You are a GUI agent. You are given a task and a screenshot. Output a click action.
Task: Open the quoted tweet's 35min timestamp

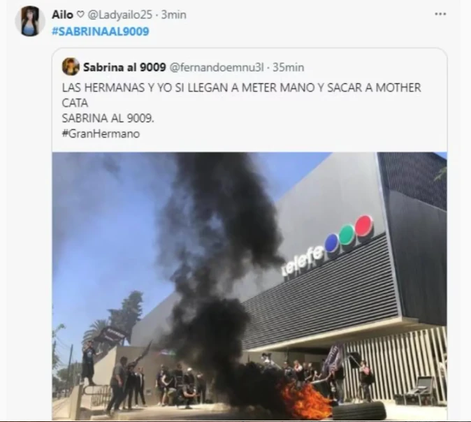click(289, 67)
